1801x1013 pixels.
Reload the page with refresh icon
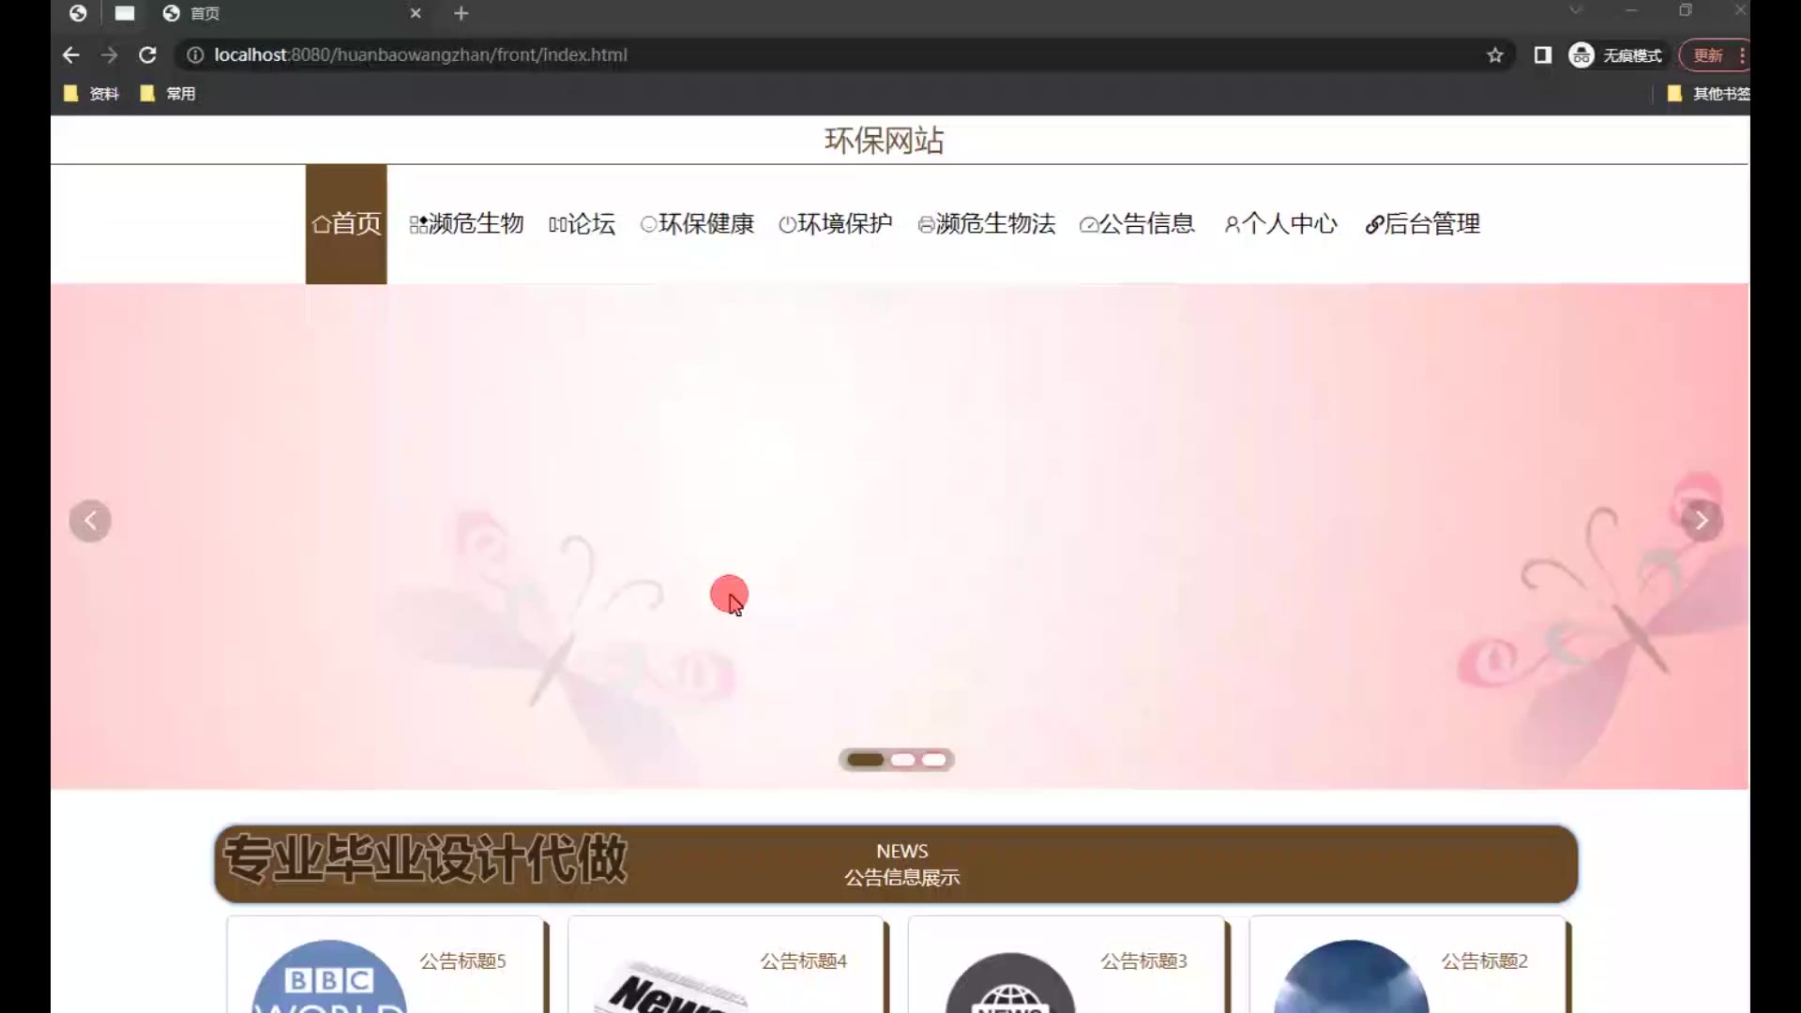[x=147, y=55]
